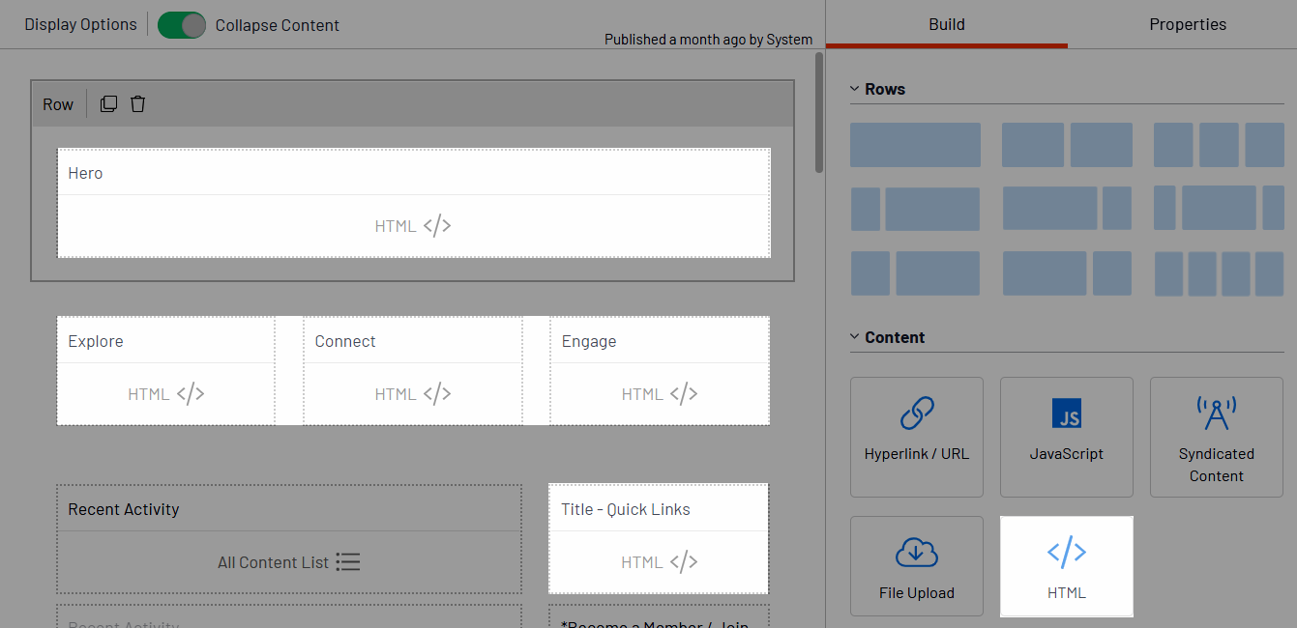Add a Hyperlink / URL content block
Viewport: 1297px width, 628px height.
coord(917,437)
